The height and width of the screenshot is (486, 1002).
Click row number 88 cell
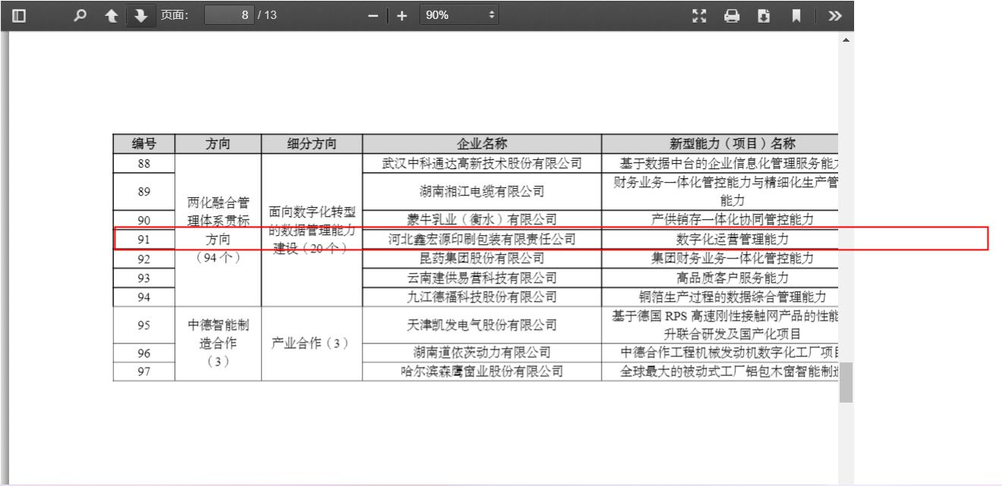pyautogui.click(x=143, y=163)
